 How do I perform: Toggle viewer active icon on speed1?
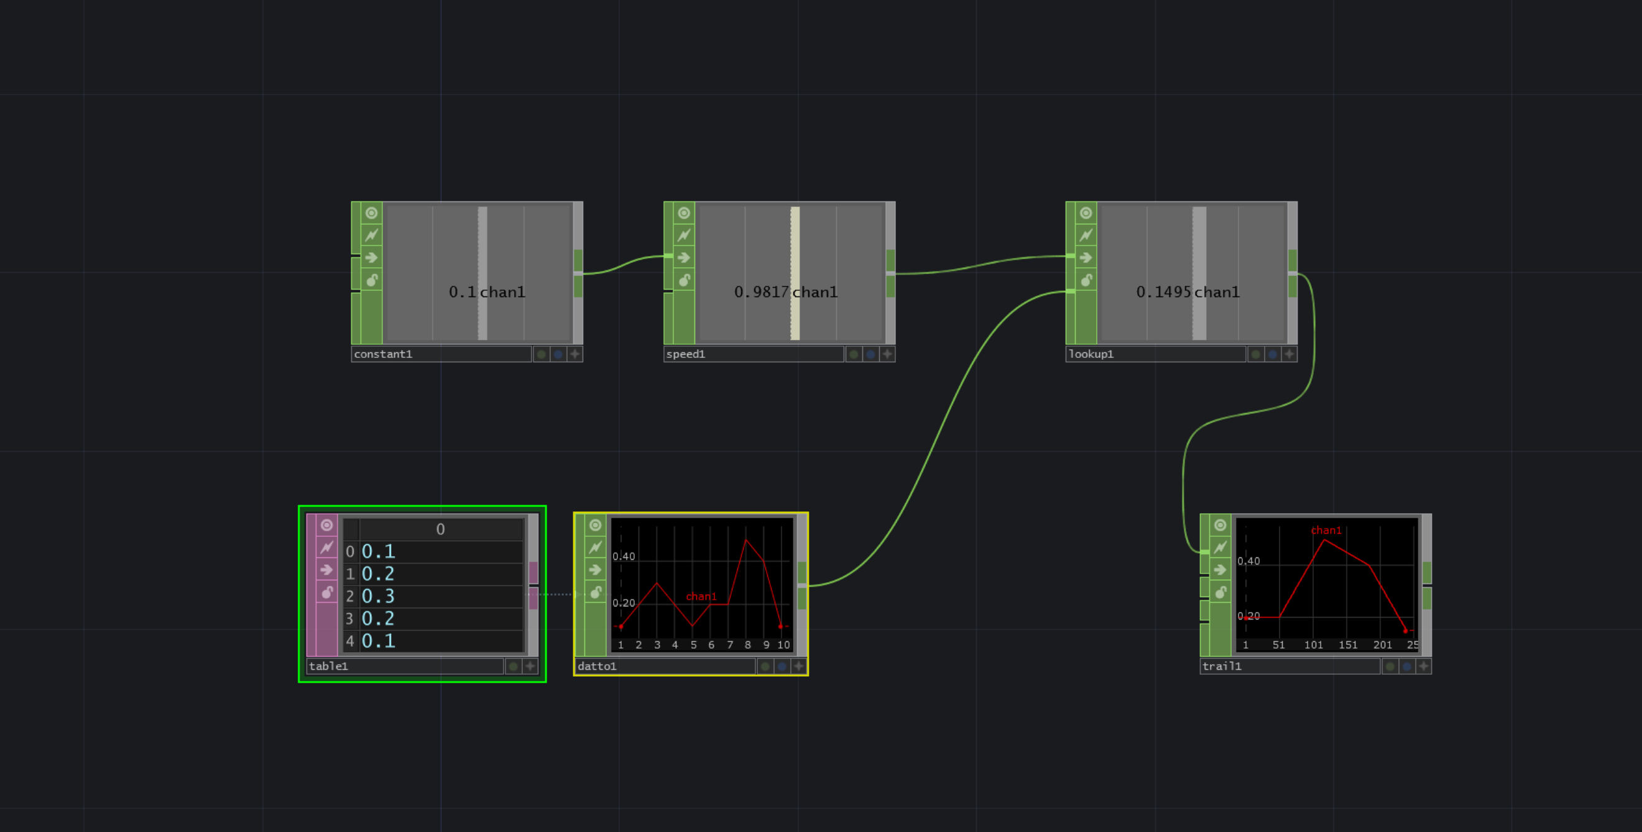(684, 213)
